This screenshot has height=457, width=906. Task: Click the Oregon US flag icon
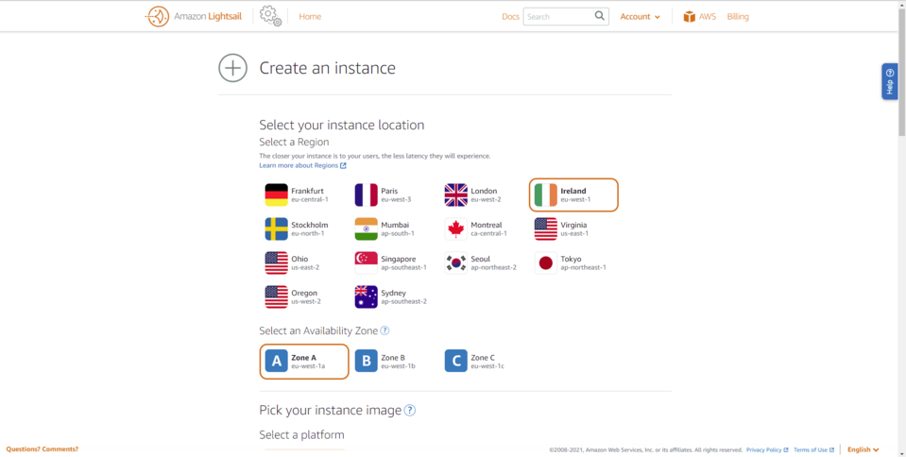tap(276, 297)
